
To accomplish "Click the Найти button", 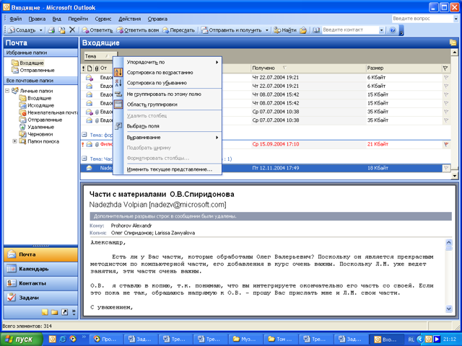I will [285, 30].
